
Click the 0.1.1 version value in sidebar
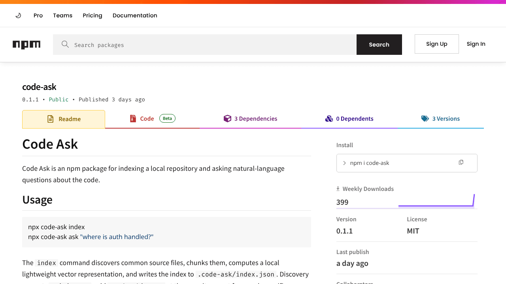click(x=345, y=231)
